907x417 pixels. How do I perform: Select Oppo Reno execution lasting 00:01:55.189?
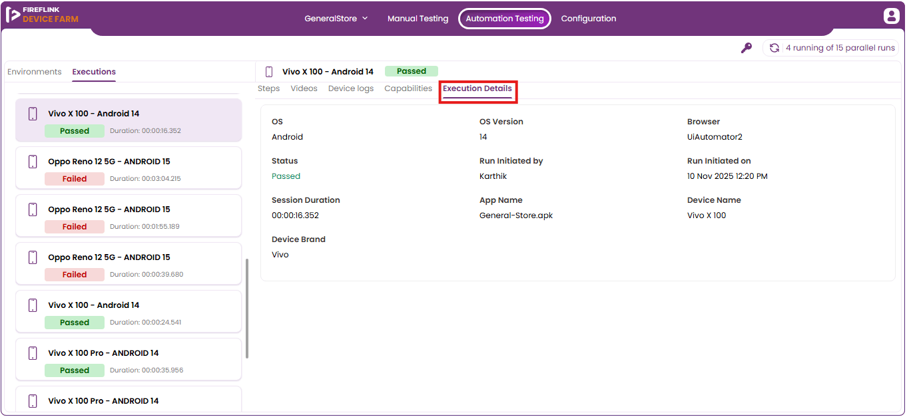[x=129, y=216]
